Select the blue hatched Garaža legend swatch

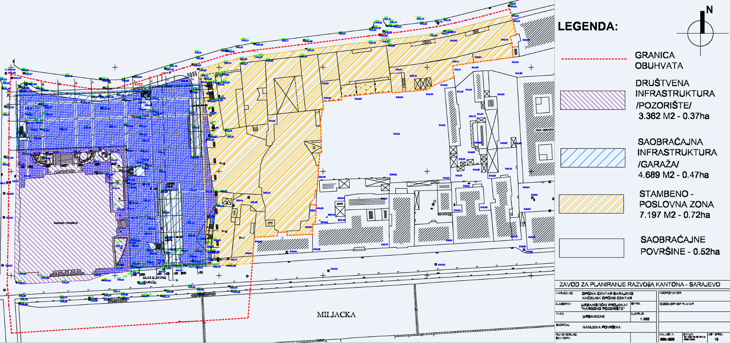pos(592,158)
